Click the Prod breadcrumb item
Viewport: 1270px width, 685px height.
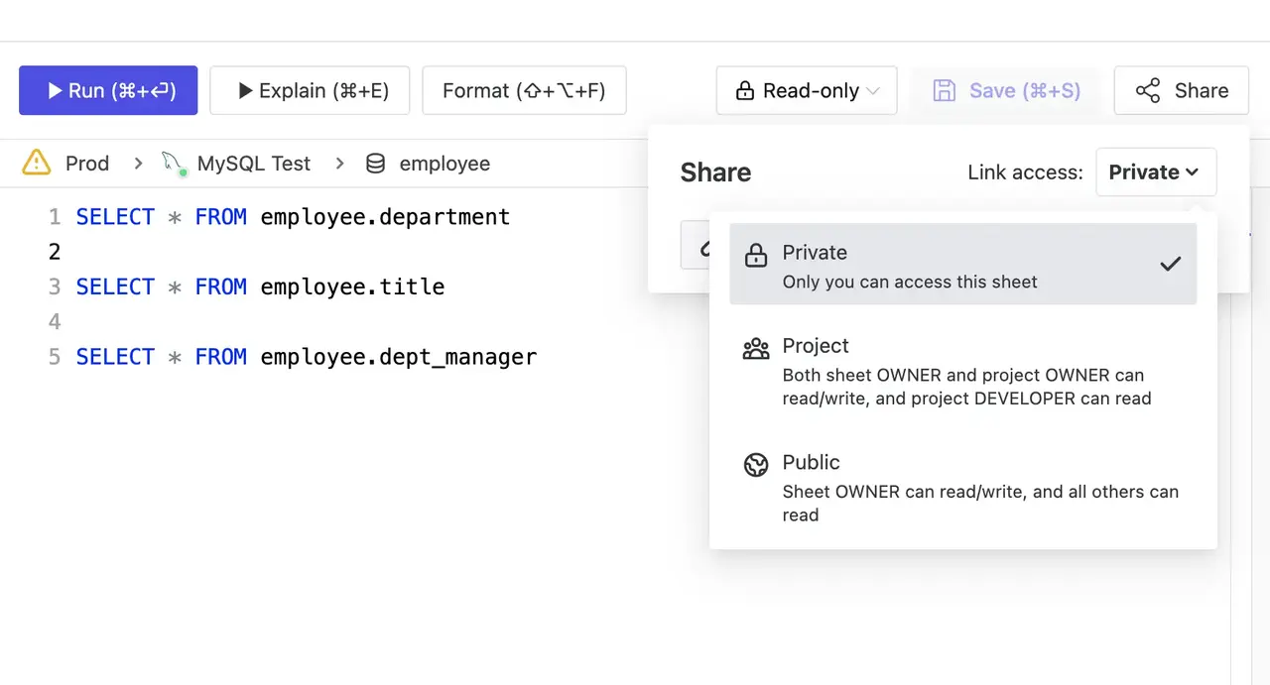(87, 164)
